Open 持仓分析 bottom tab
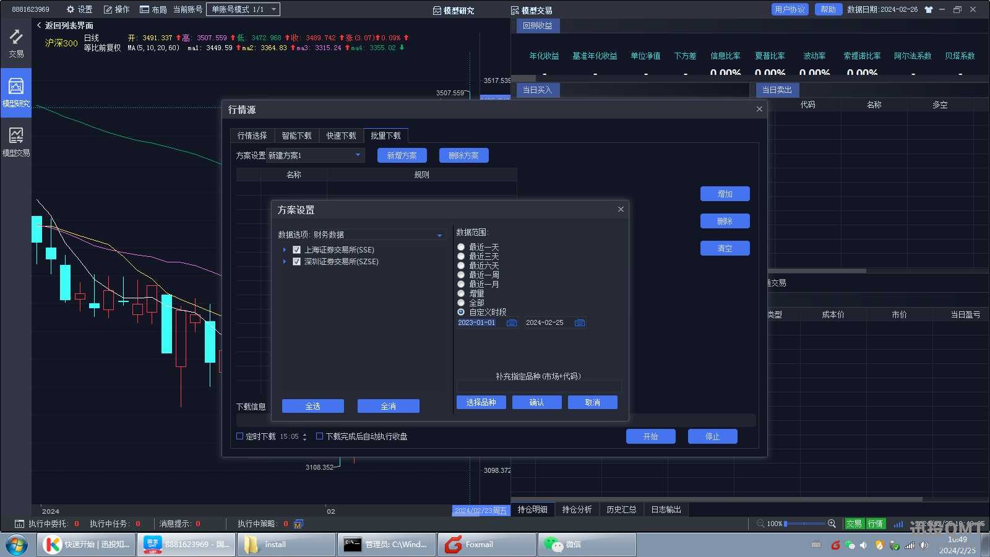This screenshot has width=990, height=557. 577,509
